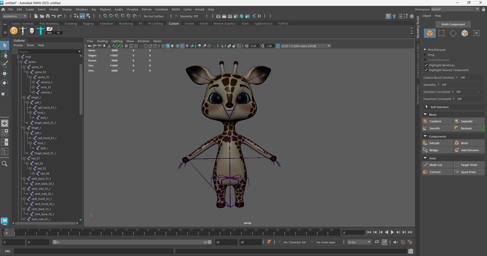The image size is (487, 256).
Task: Switch to the ngSkinTools2 shelf tab
Action: pos(263,24)
